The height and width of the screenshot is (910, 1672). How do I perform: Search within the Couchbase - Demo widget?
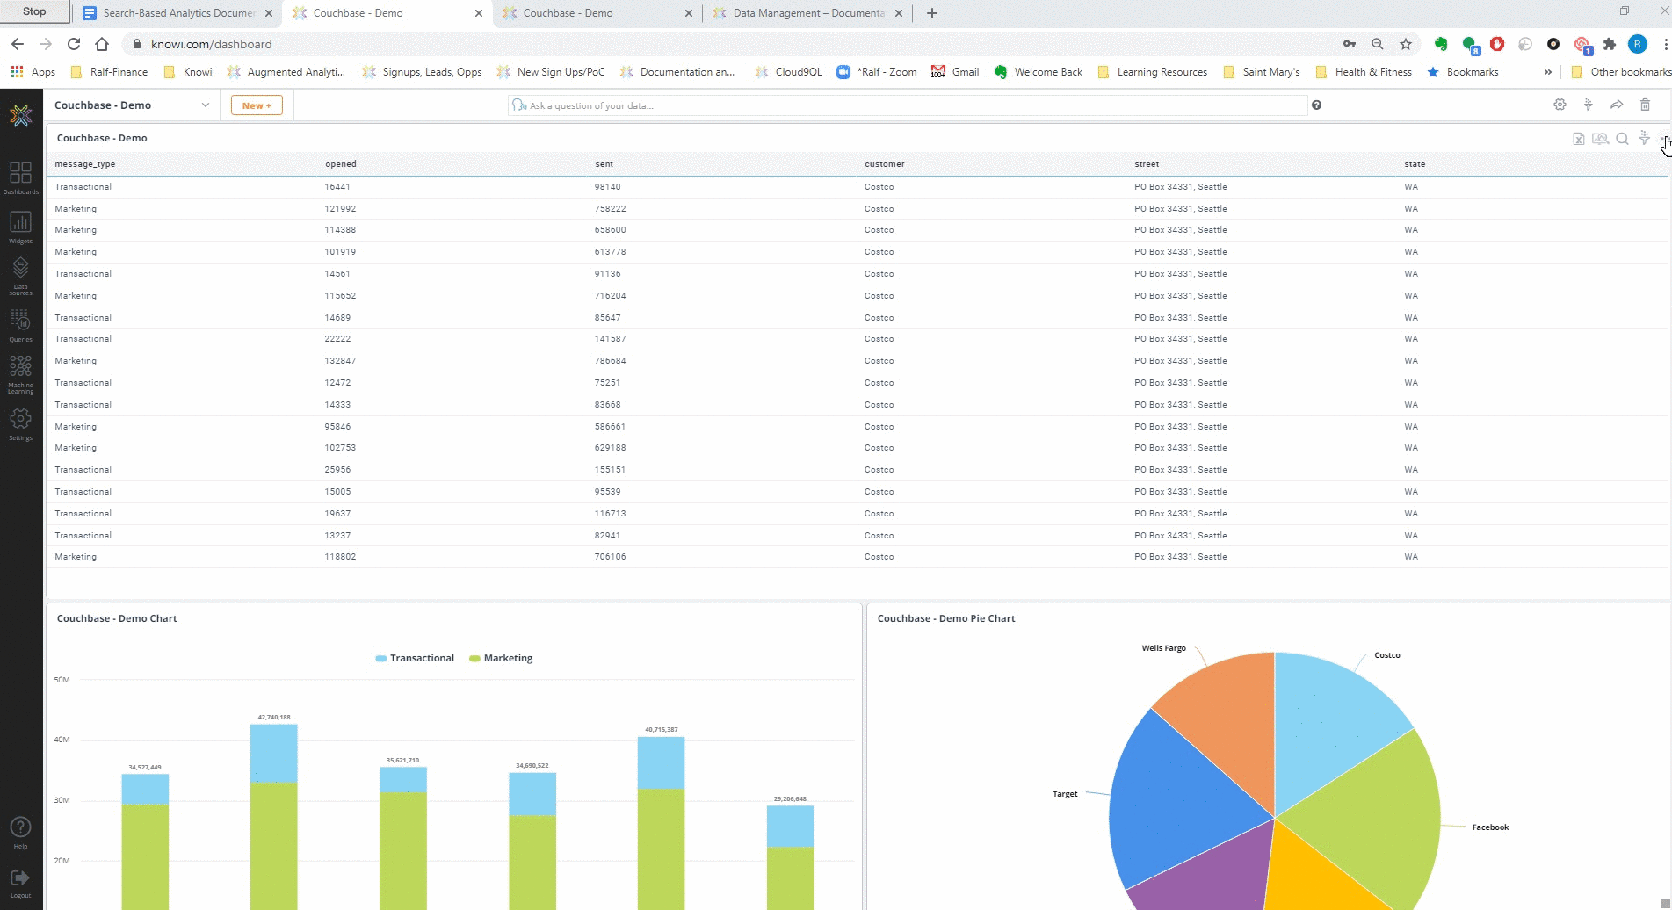pyautogui.click(x=1623, y=139)
